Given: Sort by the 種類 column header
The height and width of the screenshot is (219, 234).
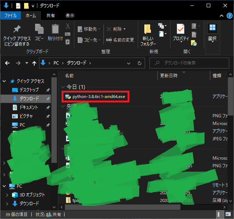Looking at the screenshot, I should click(x=217, y=76).
